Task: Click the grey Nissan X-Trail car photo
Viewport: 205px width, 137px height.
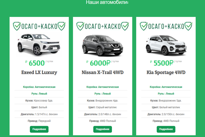Action: [x=102, y=45]
